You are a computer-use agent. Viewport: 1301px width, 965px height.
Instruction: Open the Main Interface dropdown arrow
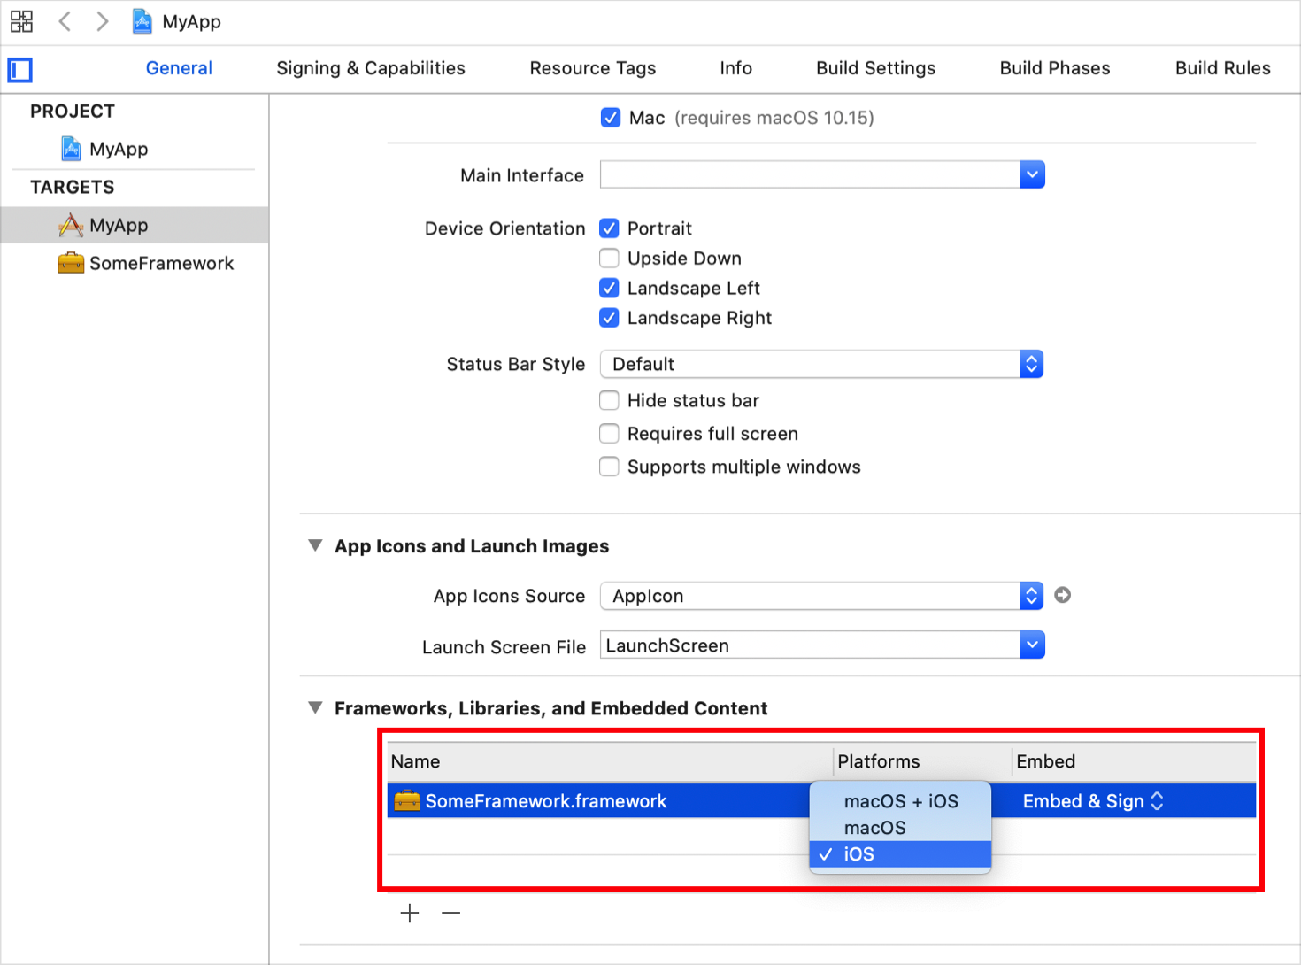[1032, 174]
